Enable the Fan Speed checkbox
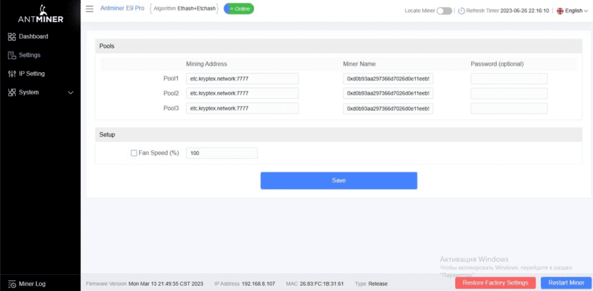This screenshot has height=291, width=593. point(134,153)
